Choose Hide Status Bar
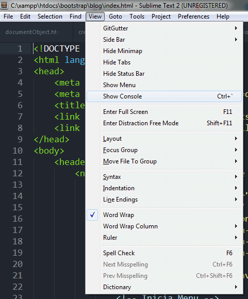This screenshot has width=248, height=299. (164, 74)
